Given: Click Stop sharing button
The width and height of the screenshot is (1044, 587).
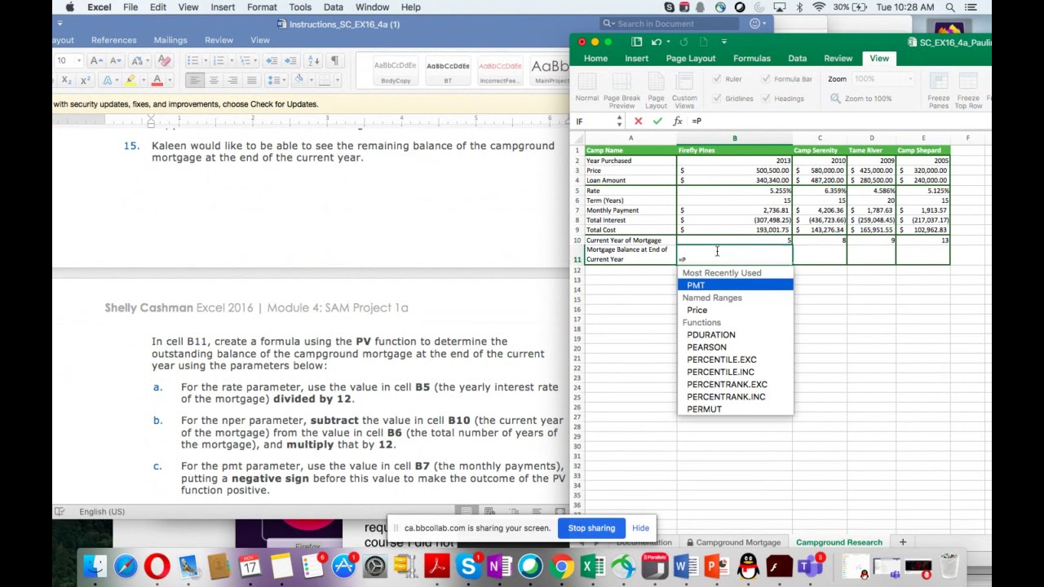Looking at the screenshot, I should pyautogui.click(x=591, y=528).
